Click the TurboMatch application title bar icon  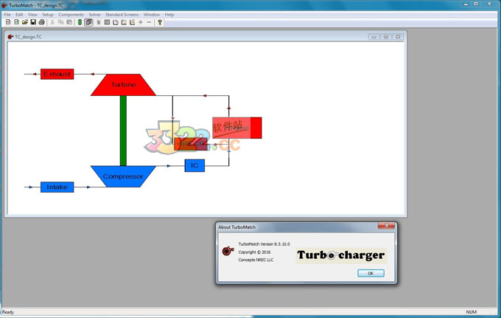pyautogui.click(x=4, y=5)
